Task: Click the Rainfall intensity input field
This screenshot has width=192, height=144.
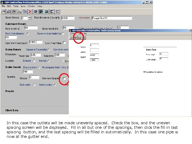Action: click(x=68, y=18)
